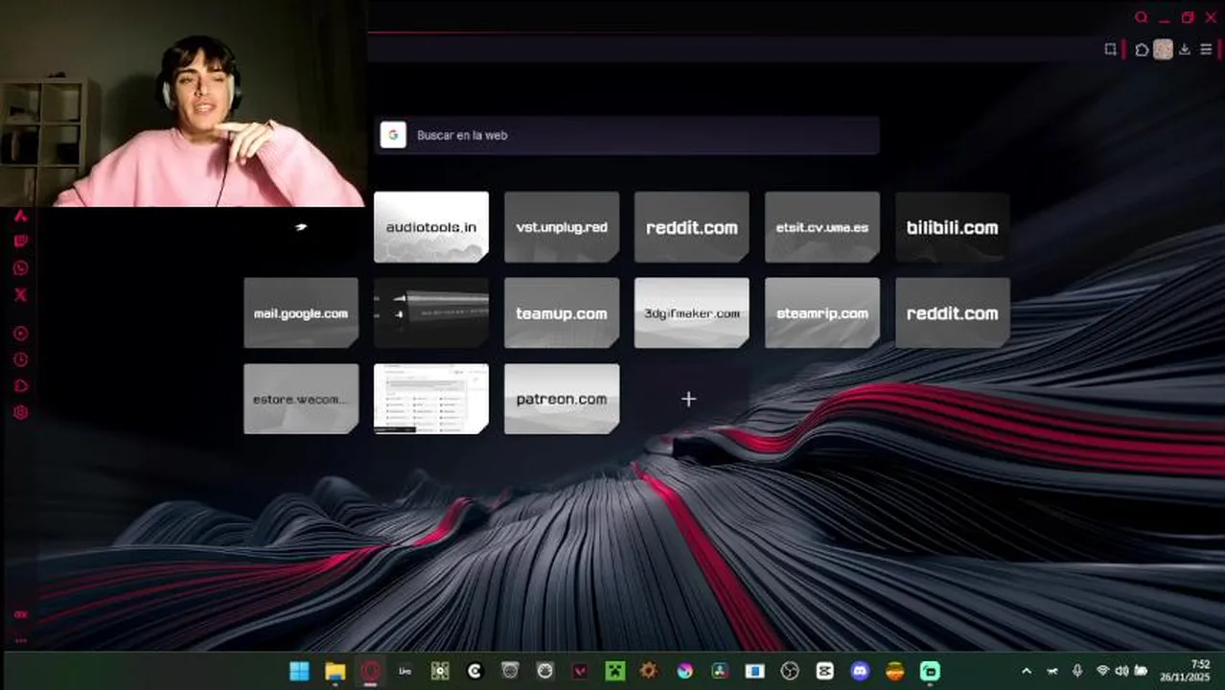Click the 'Buscar en la web' field
Viewport: 1225px width, 690px height.
pos(627,135)
